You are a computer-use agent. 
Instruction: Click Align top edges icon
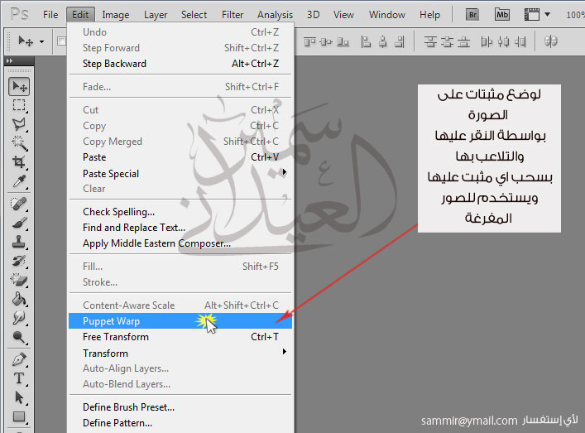pos(309,41)
